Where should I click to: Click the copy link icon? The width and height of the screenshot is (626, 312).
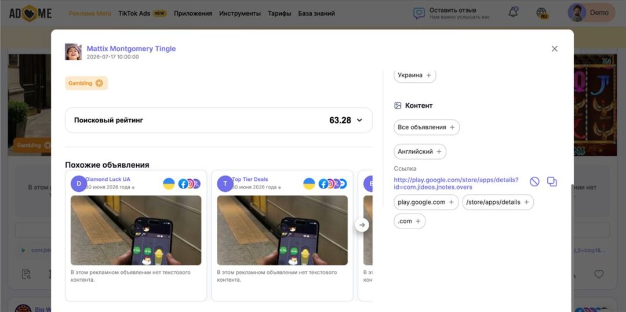point(552,182)
